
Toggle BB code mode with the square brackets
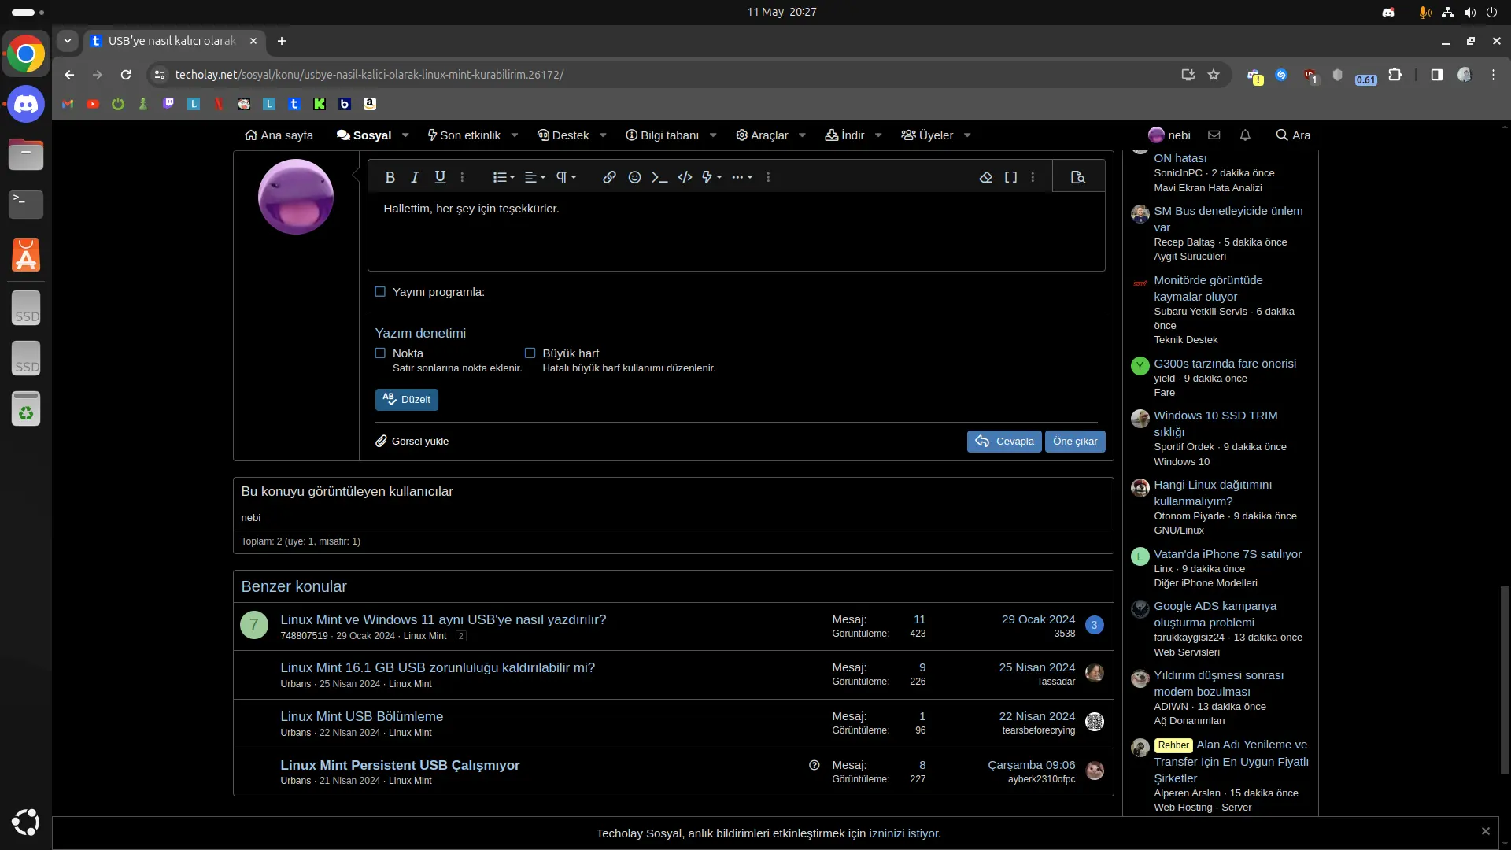click(x=1010, y=178)
